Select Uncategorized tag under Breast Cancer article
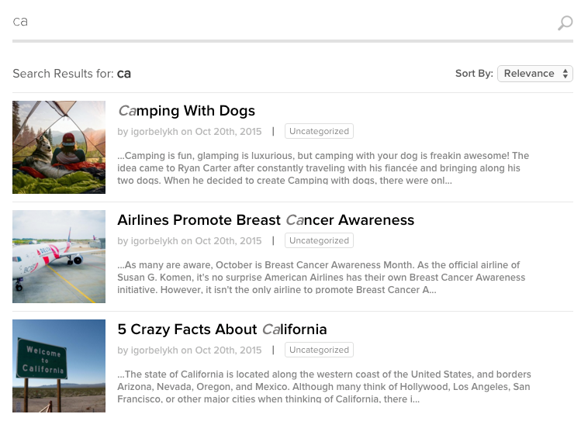 (319, 240)
